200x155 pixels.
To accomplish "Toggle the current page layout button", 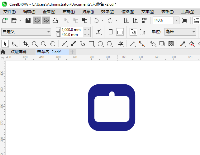I will coord(142,32).
